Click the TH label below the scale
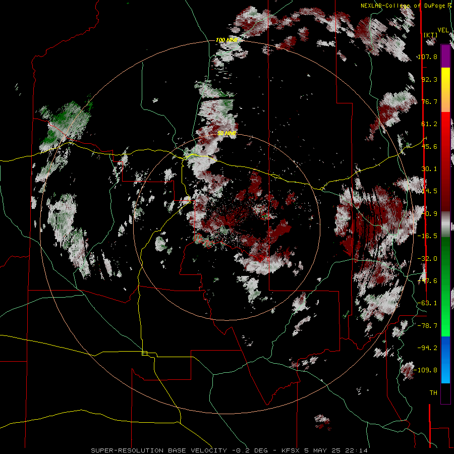The width and height of the screenshot is (454, 454). 433,392
